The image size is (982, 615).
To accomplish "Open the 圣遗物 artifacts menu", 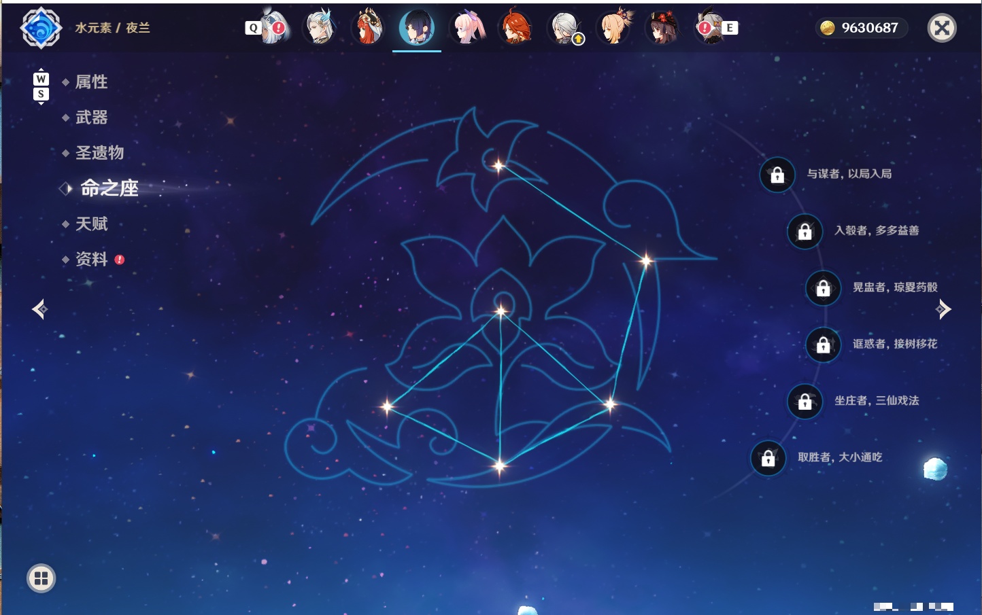I will pyautogui.click(x=99, y=153).
